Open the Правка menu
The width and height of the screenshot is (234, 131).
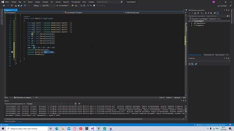(x=14, y=2)
